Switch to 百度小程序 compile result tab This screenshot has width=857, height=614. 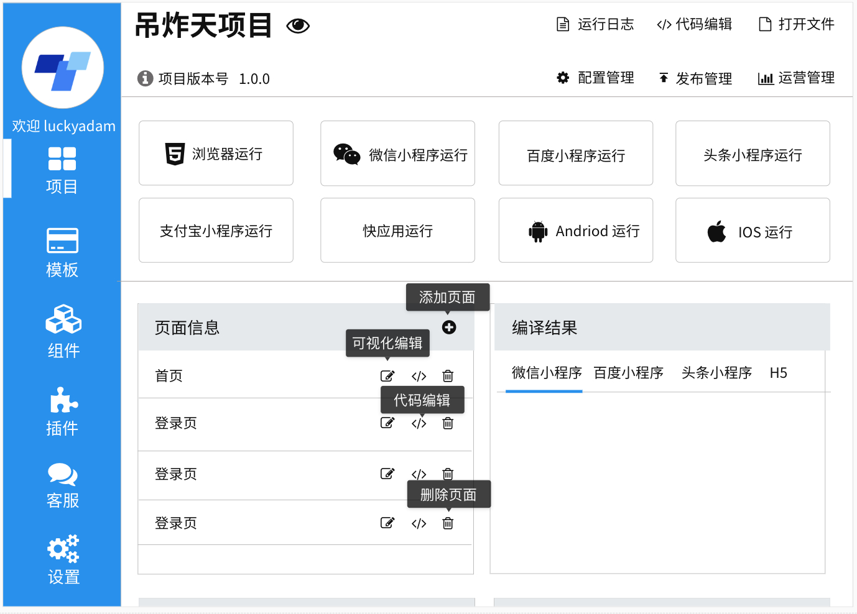coord(628,373)
